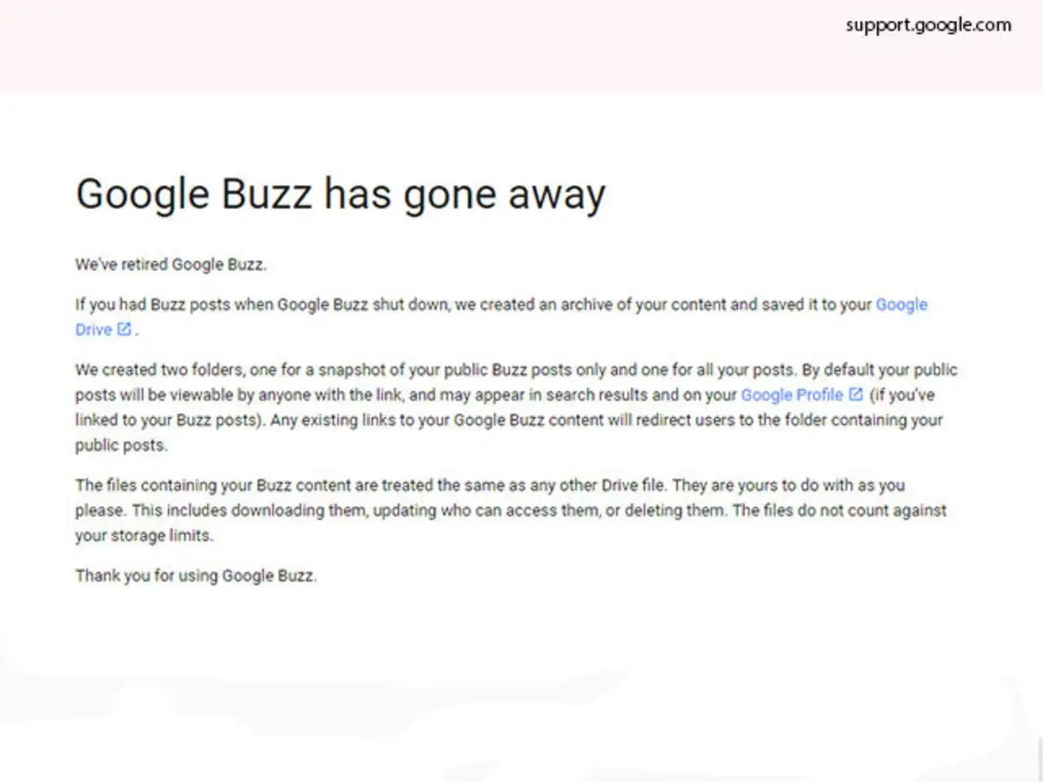Image resolution: width=1043 pixels, height=782 pixels.
Task: Click the line starting "If you had Buzz posts"
Action: point(469,304)
